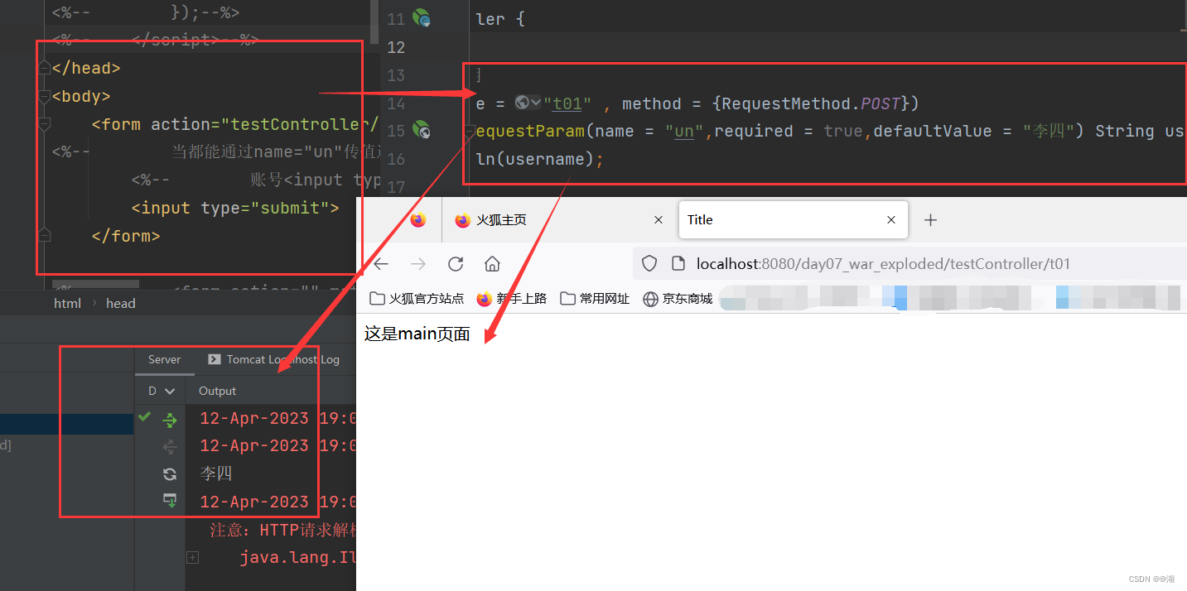
Task: Click the 李四 console output line
Action: (216, 473)
